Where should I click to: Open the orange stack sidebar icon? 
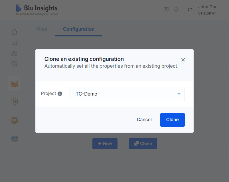pyautogui.click(x=14, y=120)
